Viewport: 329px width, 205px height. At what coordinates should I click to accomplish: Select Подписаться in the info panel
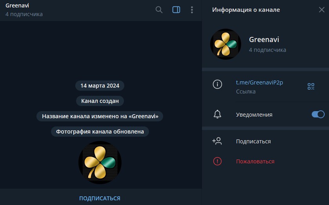pyautogui.click(x=253, y=141)
